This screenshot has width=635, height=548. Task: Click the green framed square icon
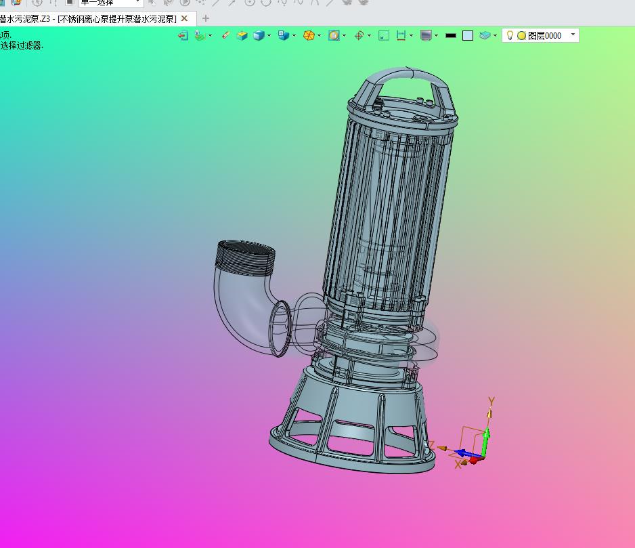pyautogui.click(x=384, y=36)
